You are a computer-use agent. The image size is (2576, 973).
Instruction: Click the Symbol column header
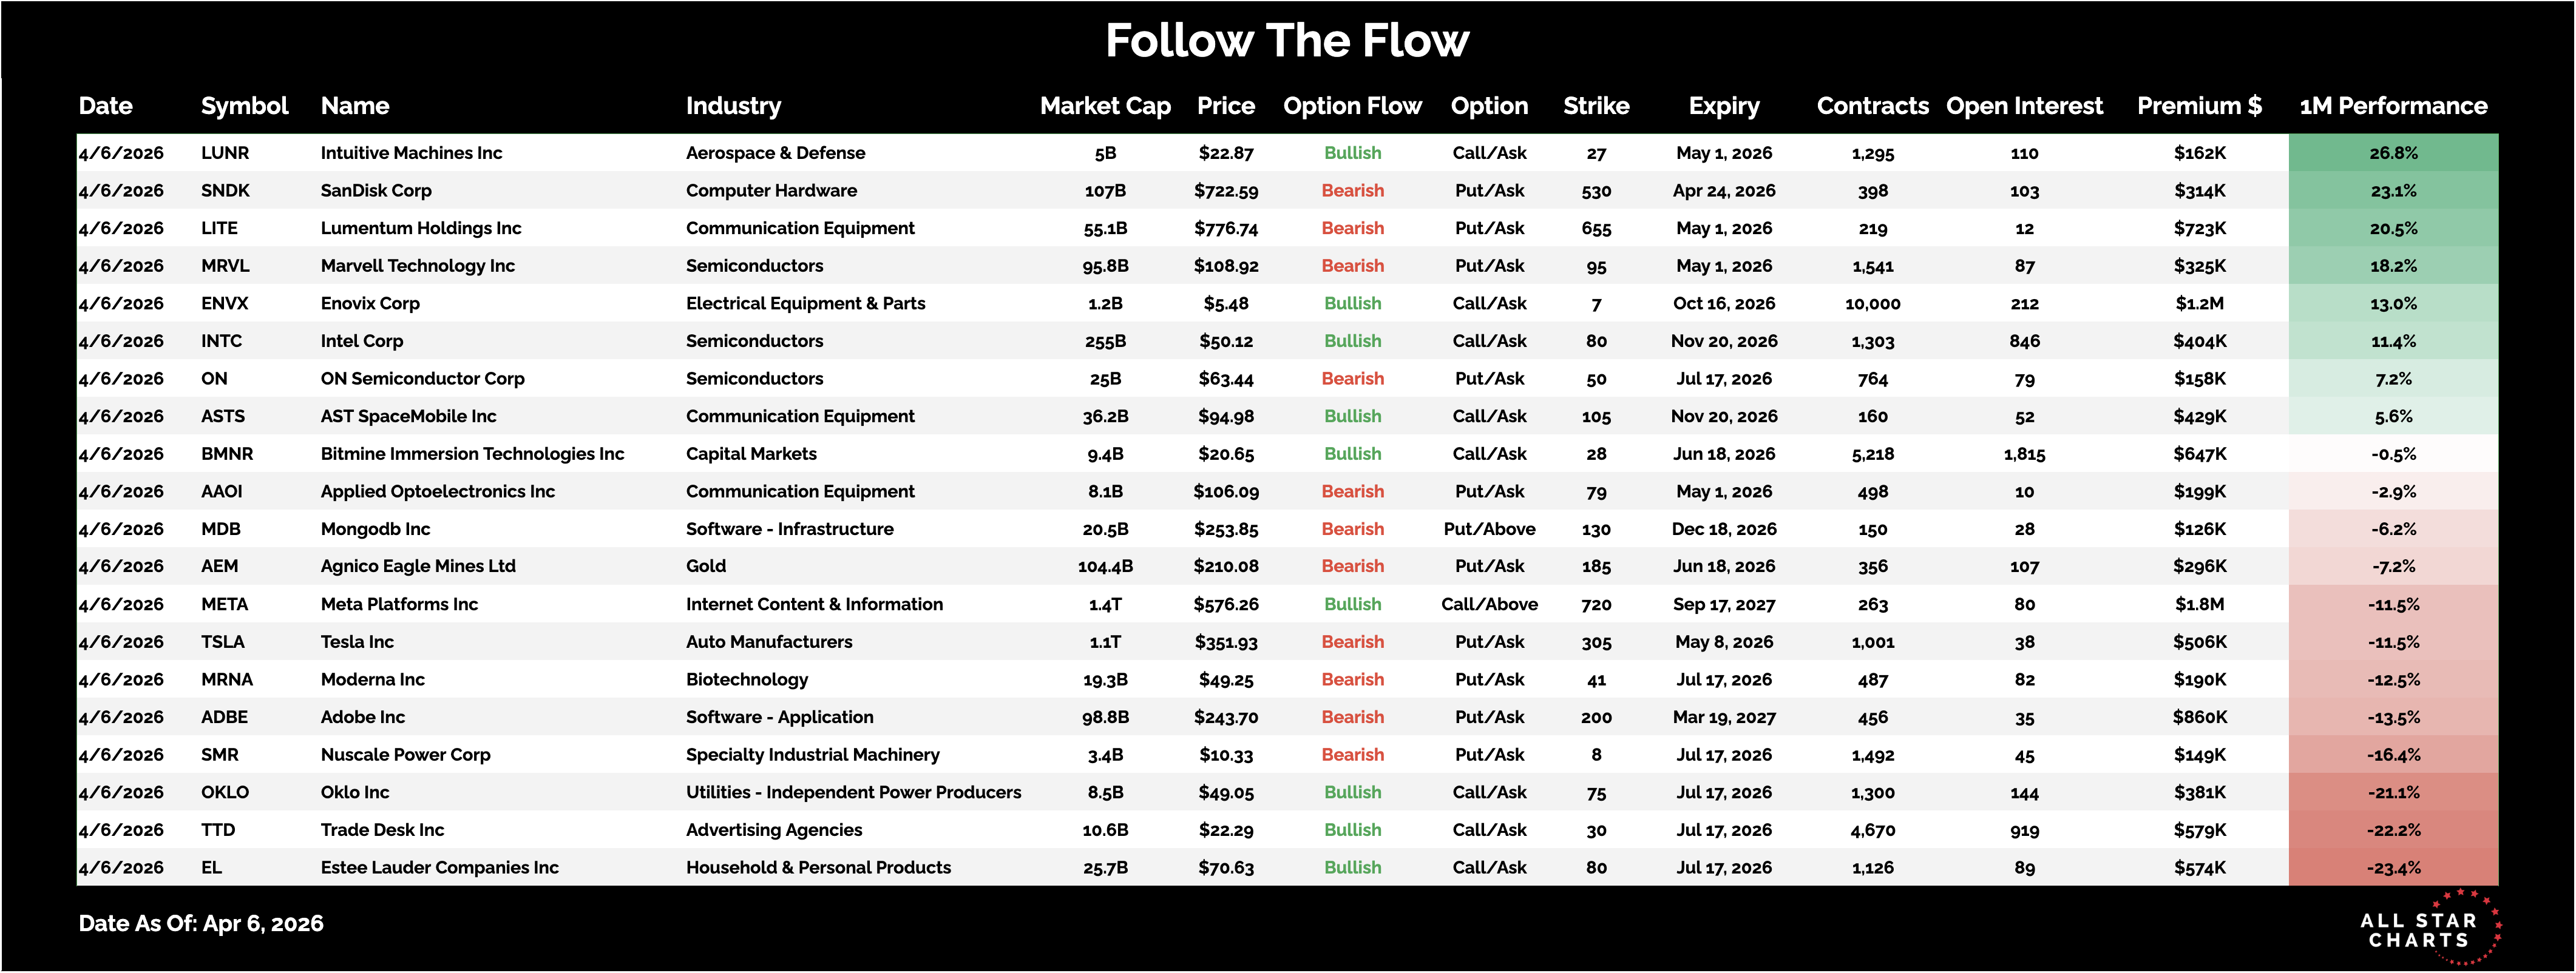click(244, 106)
